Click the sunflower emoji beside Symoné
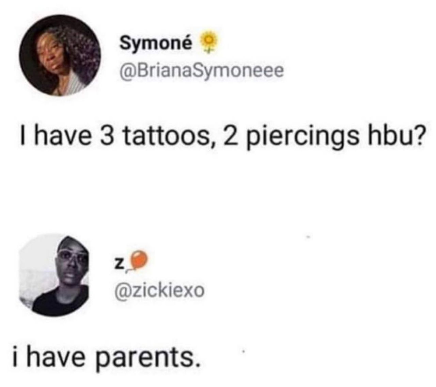Image resolution: width=436 pixels, height=387 pixels. point(208,44)
